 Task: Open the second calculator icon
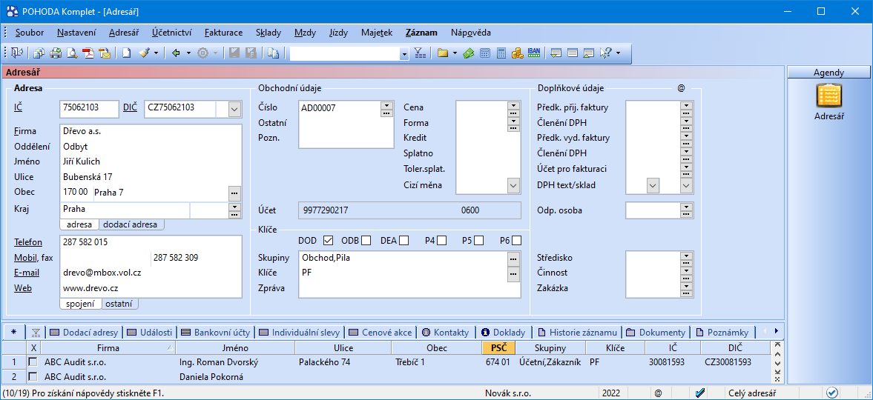501,53
